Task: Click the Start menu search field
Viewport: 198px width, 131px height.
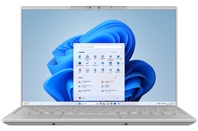Action: (98, 47)
